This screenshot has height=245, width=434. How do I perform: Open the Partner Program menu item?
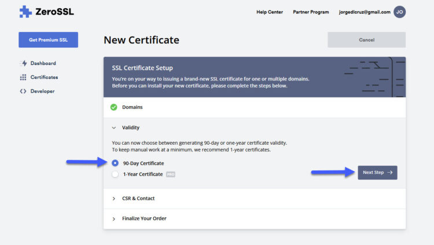311,12
